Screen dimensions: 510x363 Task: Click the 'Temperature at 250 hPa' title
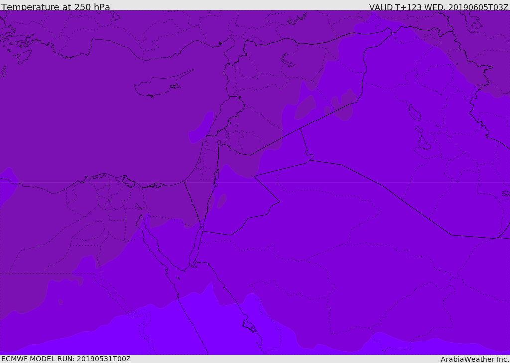[x=56, y=7]
